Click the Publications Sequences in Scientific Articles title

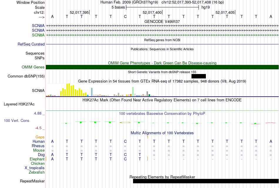(x=162, y=49)
